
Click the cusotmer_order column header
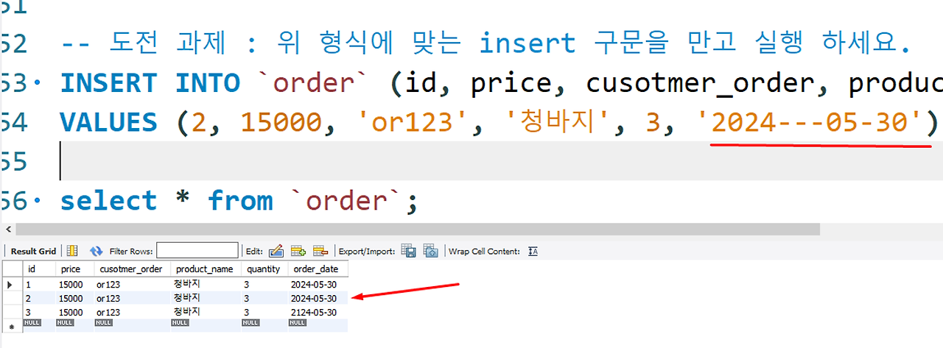tap(133, 269)
